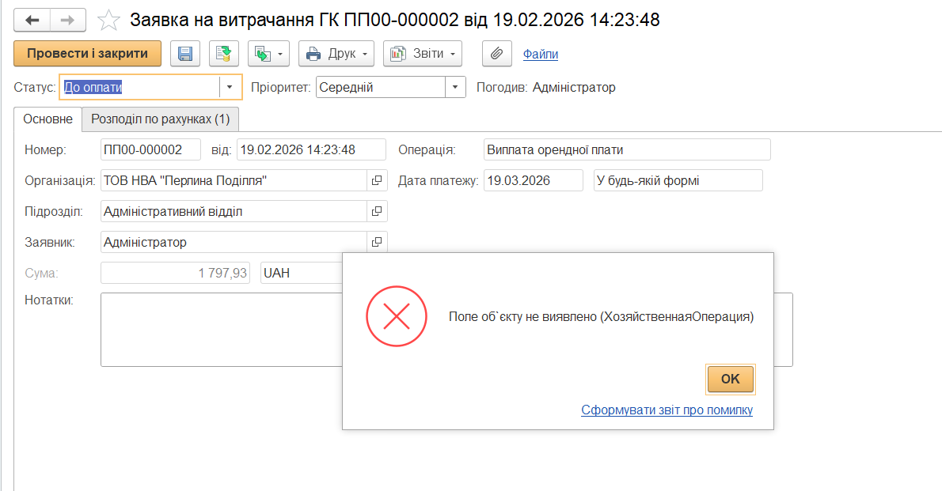The height and width of the screenshot is (491, 942).
Task: Add document to favorites star
Action: 108,21
